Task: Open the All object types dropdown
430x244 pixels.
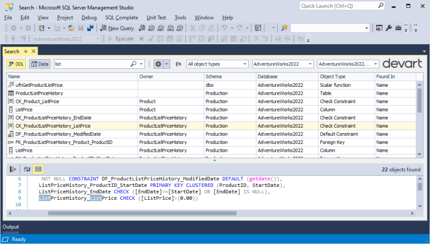Action: click(x=217, y=64)
